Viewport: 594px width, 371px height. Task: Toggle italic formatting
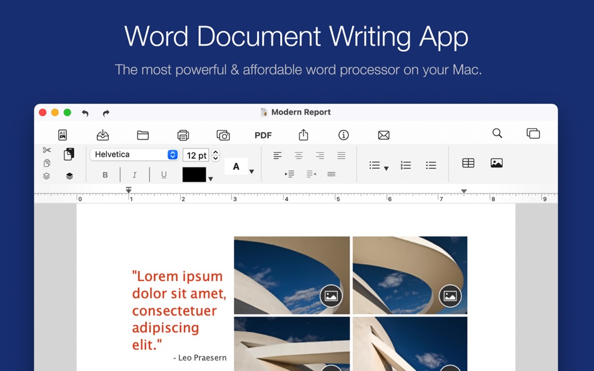point(134,175)
